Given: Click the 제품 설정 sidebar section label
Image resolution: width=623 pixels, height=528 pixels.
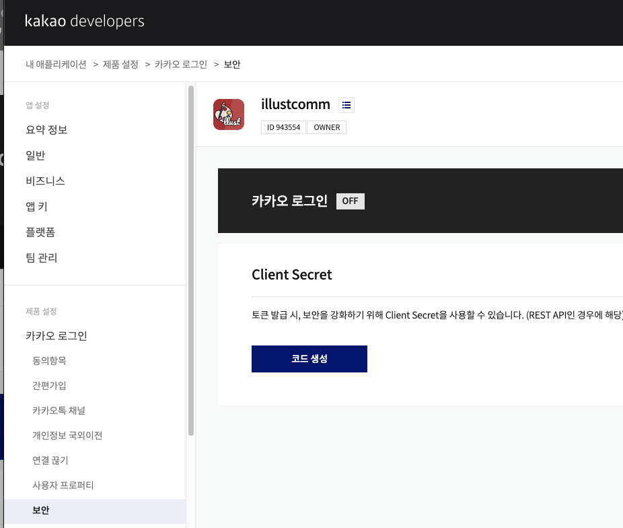Looking at the screenshot, I should 41,311.
